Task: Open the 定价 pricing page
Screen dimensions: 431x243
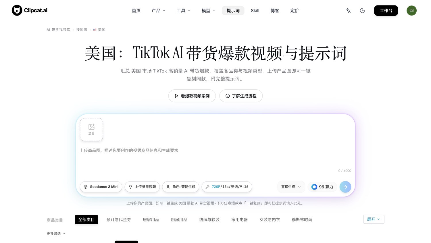Action: coord(295,11)
